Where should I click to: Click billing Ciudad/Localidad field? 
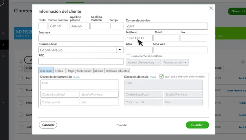point(60,95)
